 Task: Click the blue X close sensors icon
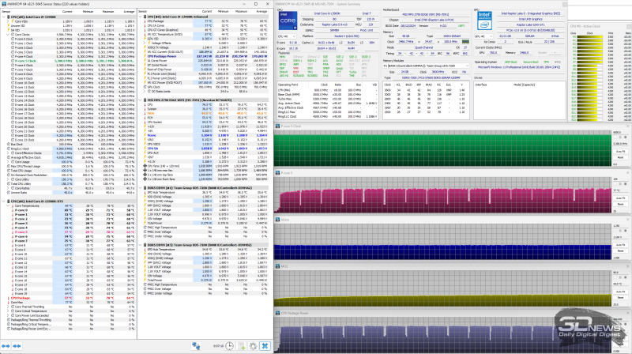[265, 345]
